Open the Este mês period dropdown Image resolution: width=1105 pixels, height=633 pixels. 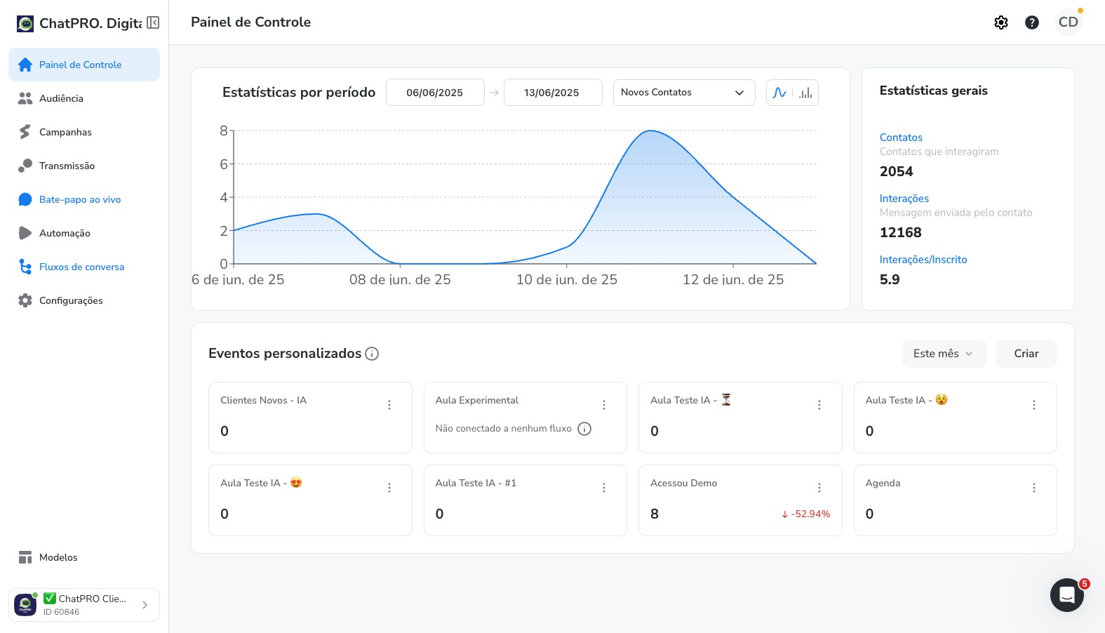tap(944, 354)
